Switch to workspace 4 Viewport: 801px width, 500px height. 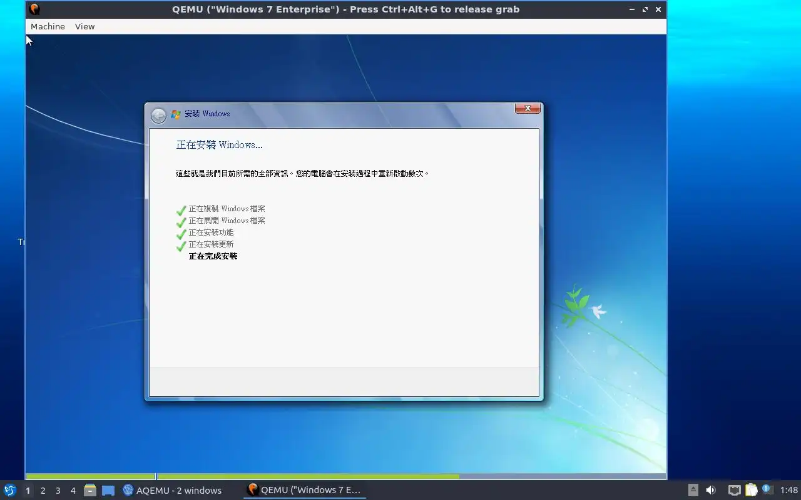click(73, 491)
